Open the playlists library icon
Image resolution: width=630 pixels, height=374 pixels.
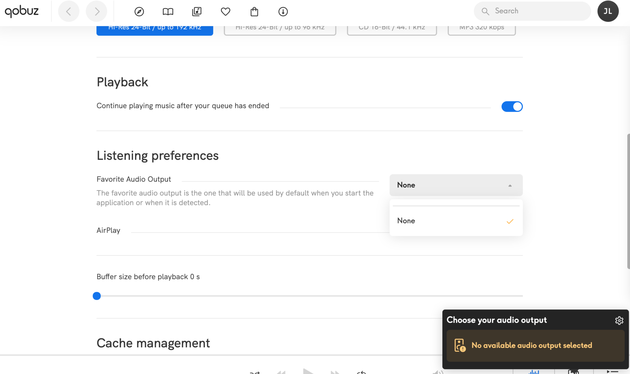pos(197,11)
